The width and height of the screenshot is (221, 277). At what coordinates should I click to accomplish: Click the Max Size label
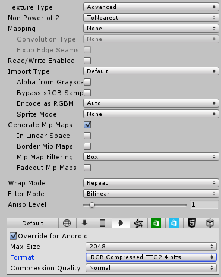point(25,247)
